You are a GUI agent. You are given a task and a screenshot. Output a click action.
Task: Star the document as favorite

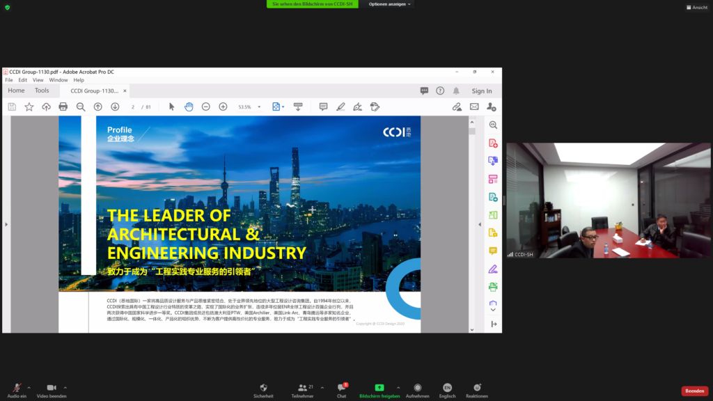pyautogui.click(x=29, y=107)
